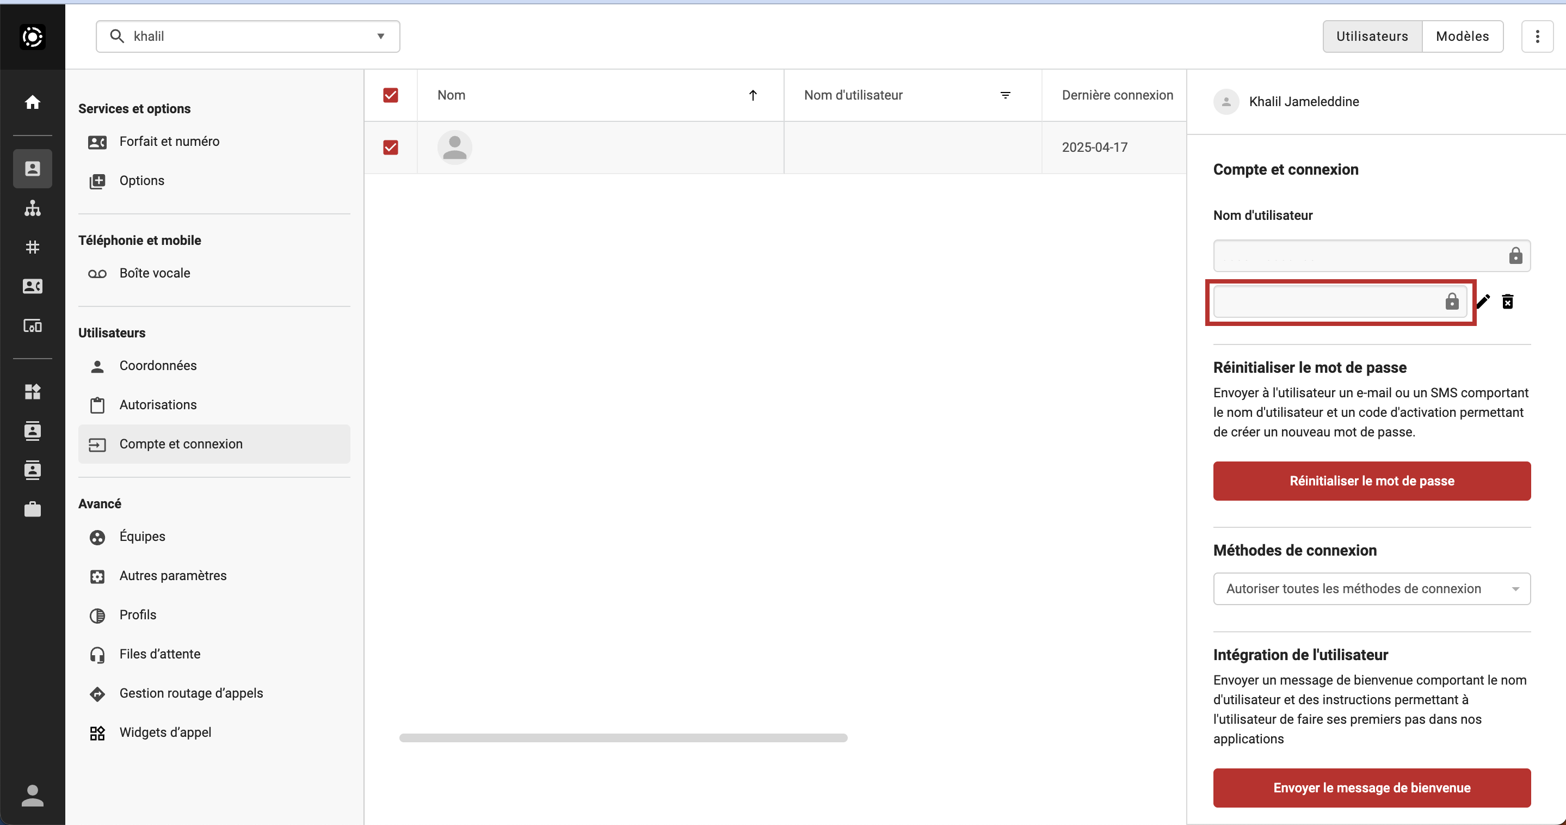
Task: Open Profils settings
Action: [x=214, y=615]
